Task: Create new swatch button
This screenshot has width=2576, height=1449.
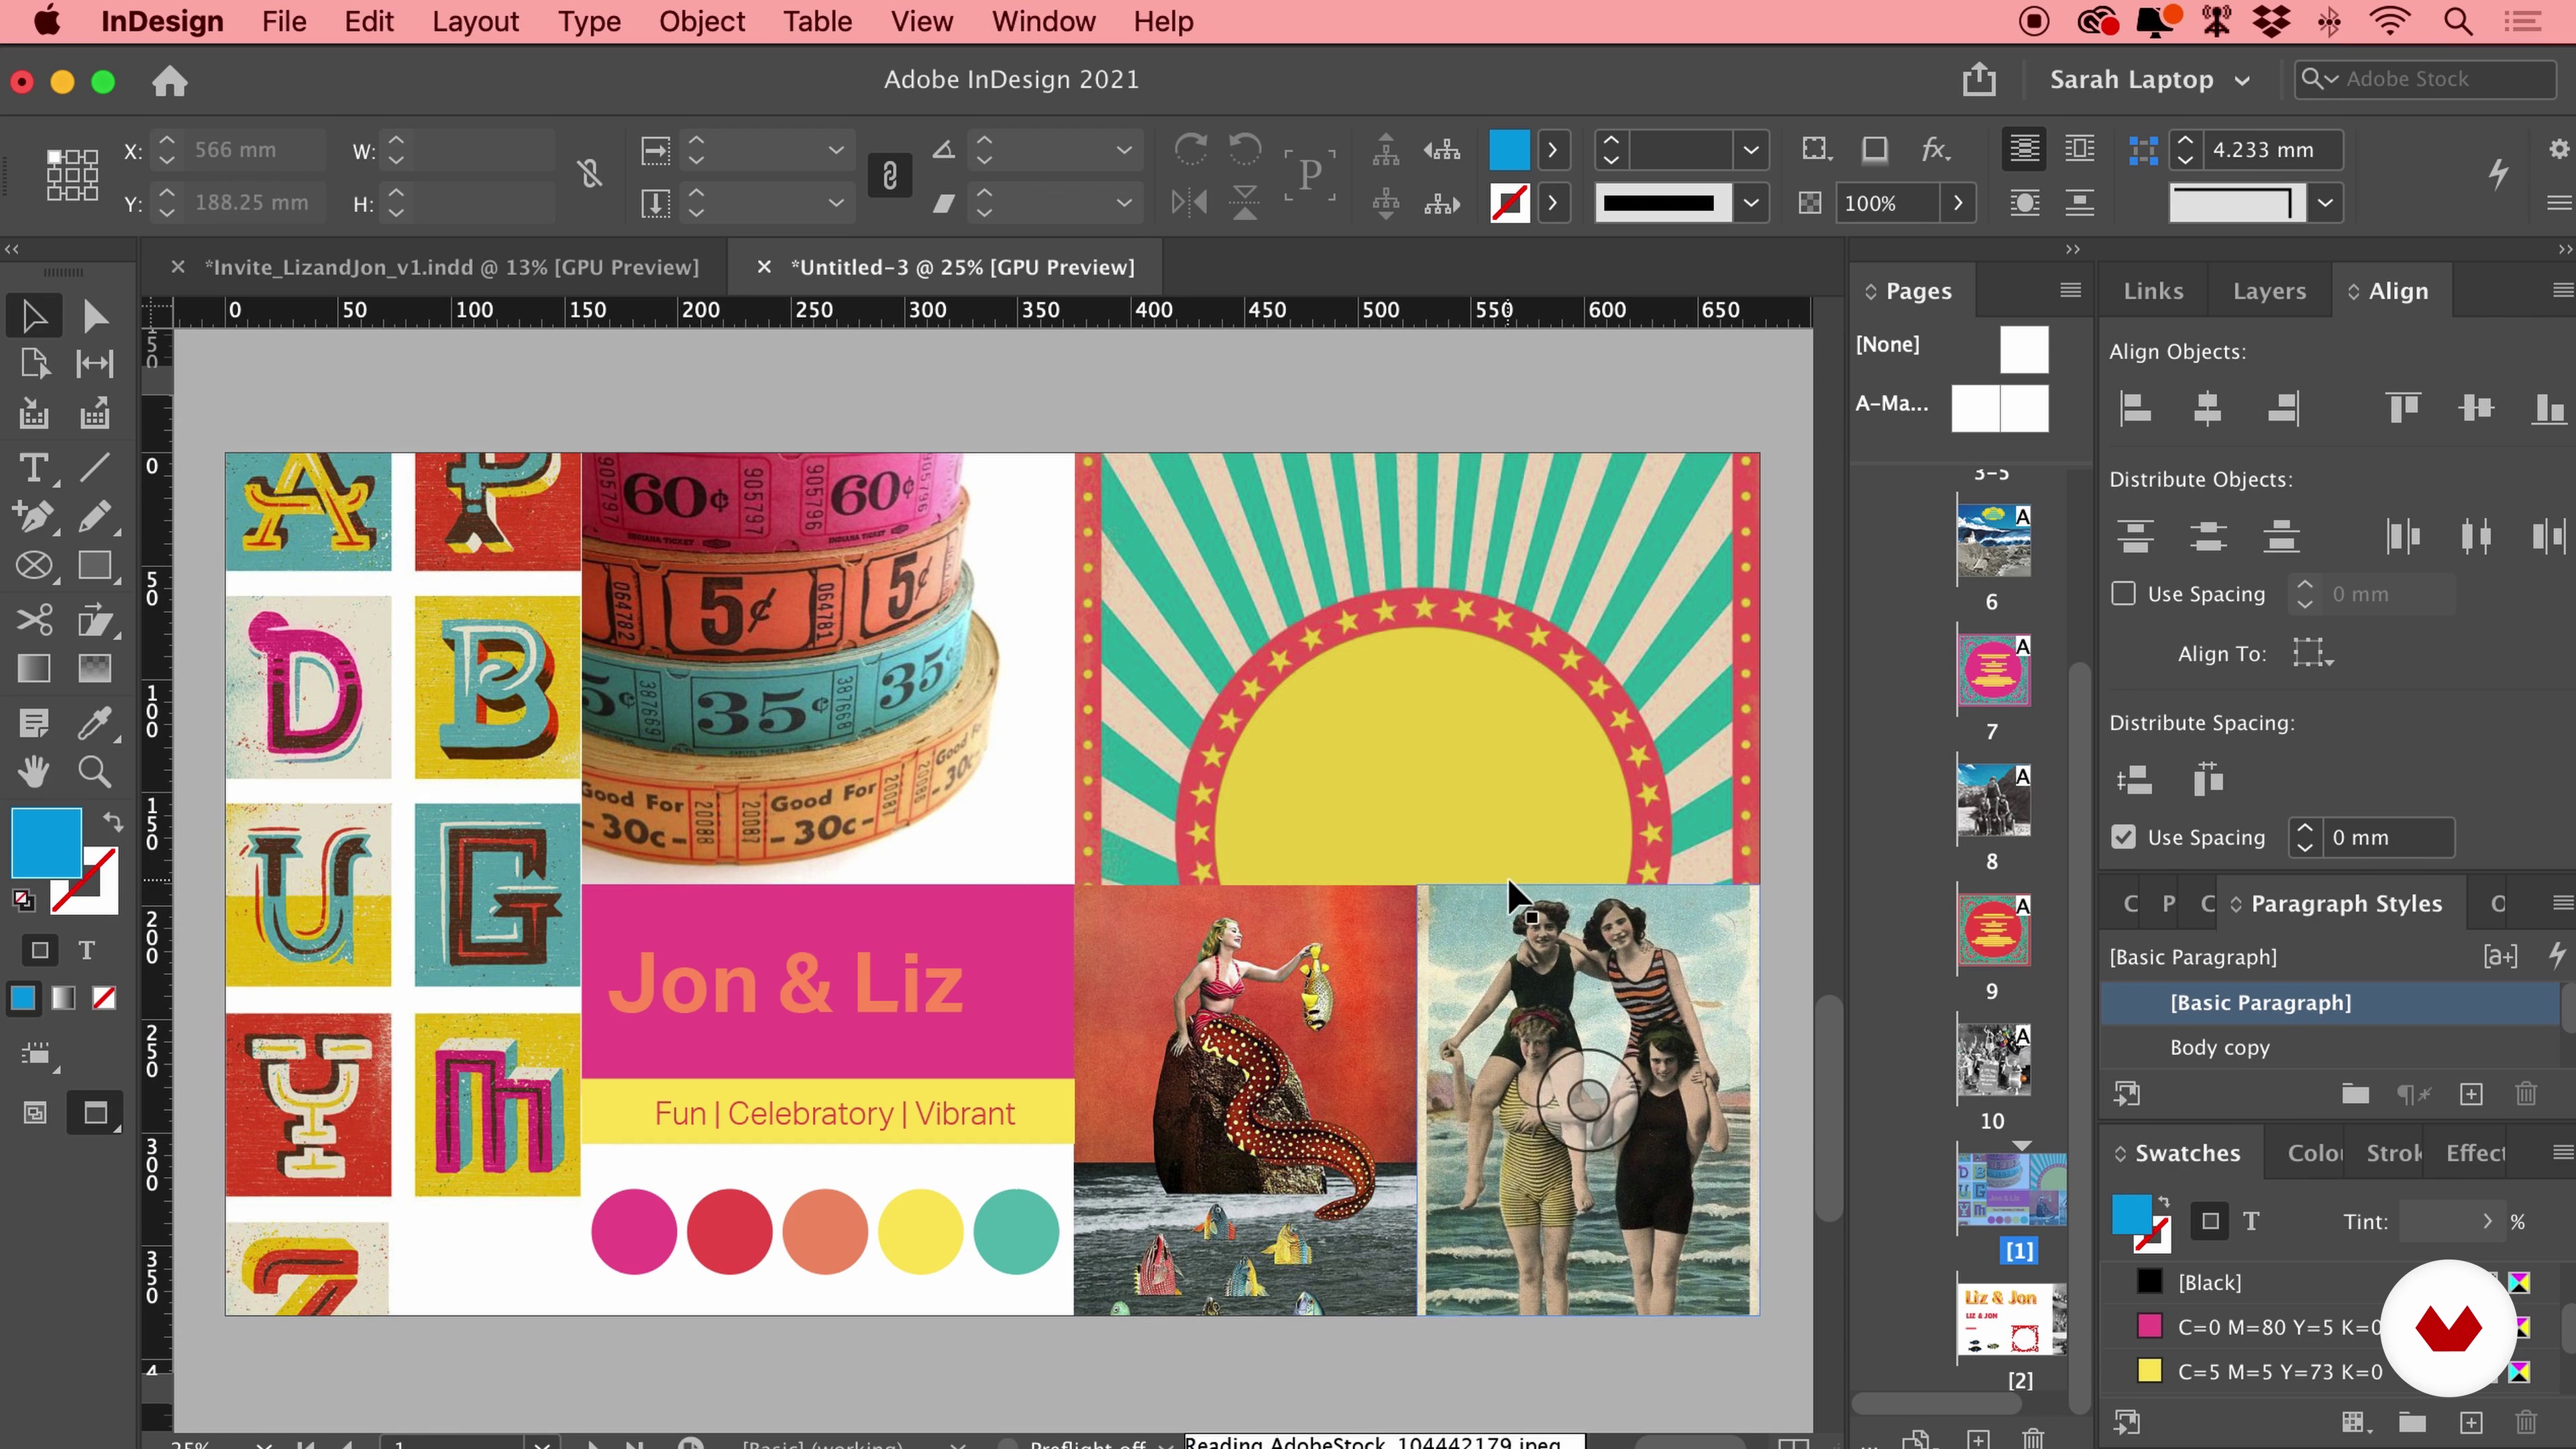Action: tap(2471, 1422)
